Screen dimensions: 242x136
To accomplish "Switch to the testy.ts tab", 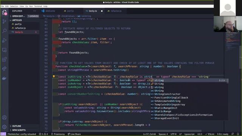I will click(x=93, y=11).
